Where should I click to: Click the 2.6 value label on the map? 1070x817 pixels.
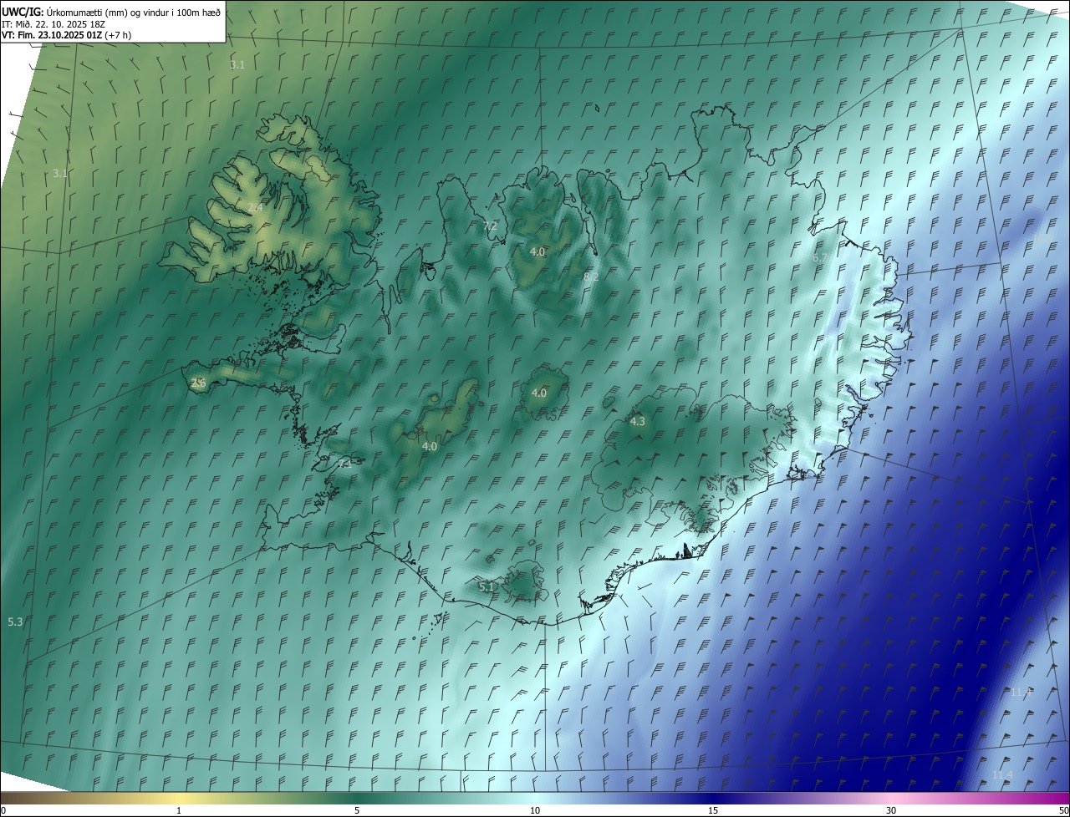click(198, 383)
